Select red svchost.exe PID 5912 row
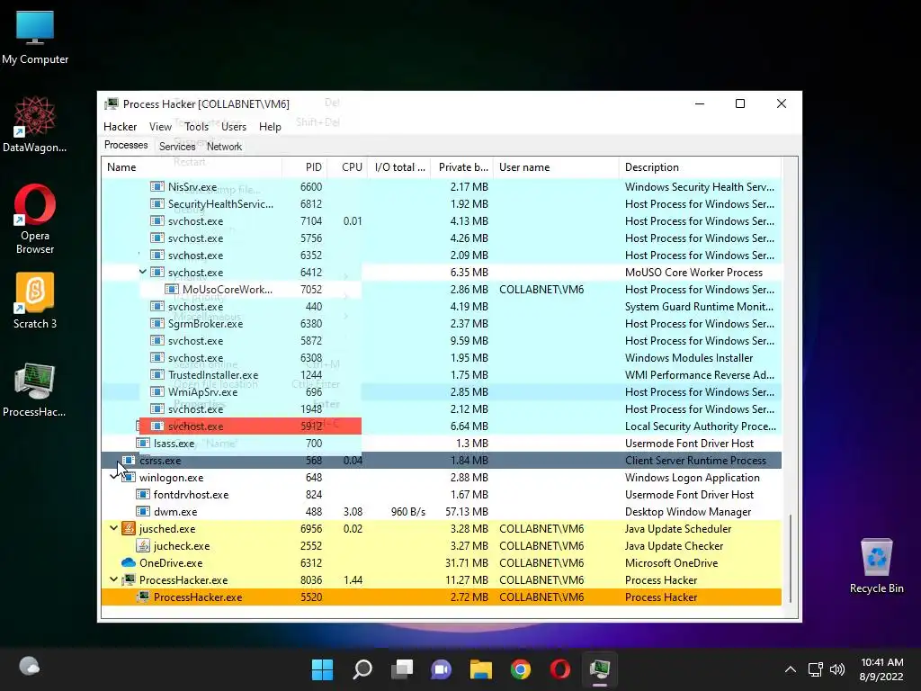Viewport: 921px width, 691px height. click(250, 426)
